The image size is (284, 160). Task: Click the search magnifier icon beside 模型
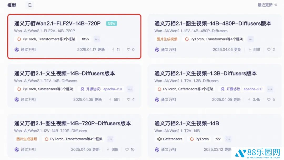coord(30,5)
